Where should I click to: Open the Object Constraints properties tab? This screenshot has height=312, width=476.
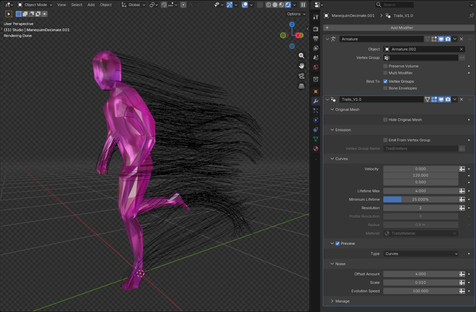316,130
